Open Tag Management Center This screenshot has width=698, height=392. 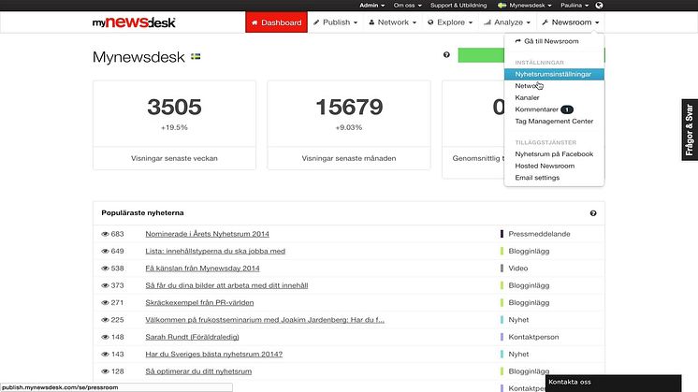coord(554,121)
